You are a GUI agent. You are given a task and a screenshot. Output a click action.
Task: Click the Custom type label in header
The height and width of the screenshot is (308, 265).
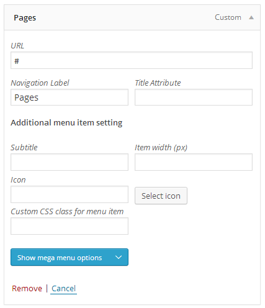tap(228, 17)
